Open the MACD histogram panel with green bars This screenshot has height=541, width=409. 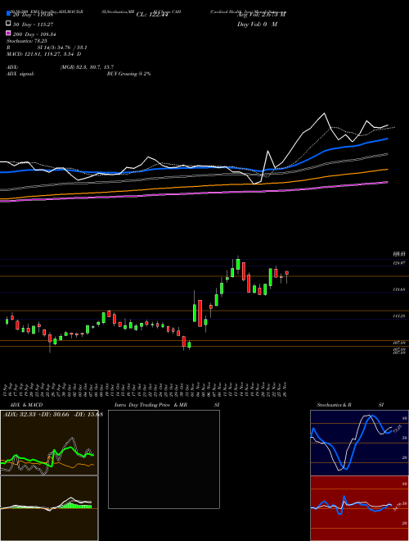49,508
